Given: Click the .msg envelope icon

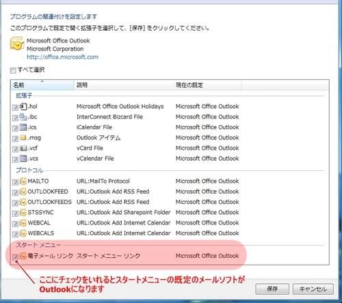Looking at the screenshot, I should pyautogui.click(x=23, y=137).
